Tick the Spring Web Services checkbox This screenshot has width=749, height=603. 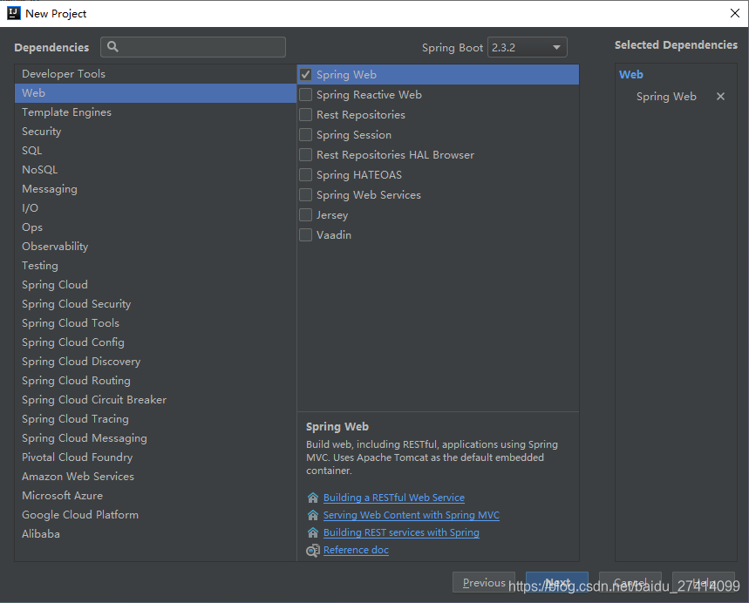click(306, 195)
